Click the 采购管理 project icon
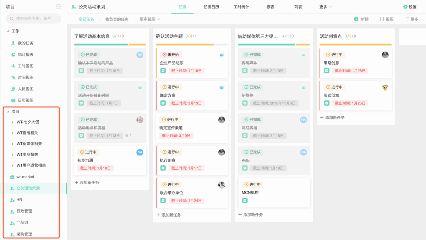Screen dimensions: 426x240 (x=12, y=234)
